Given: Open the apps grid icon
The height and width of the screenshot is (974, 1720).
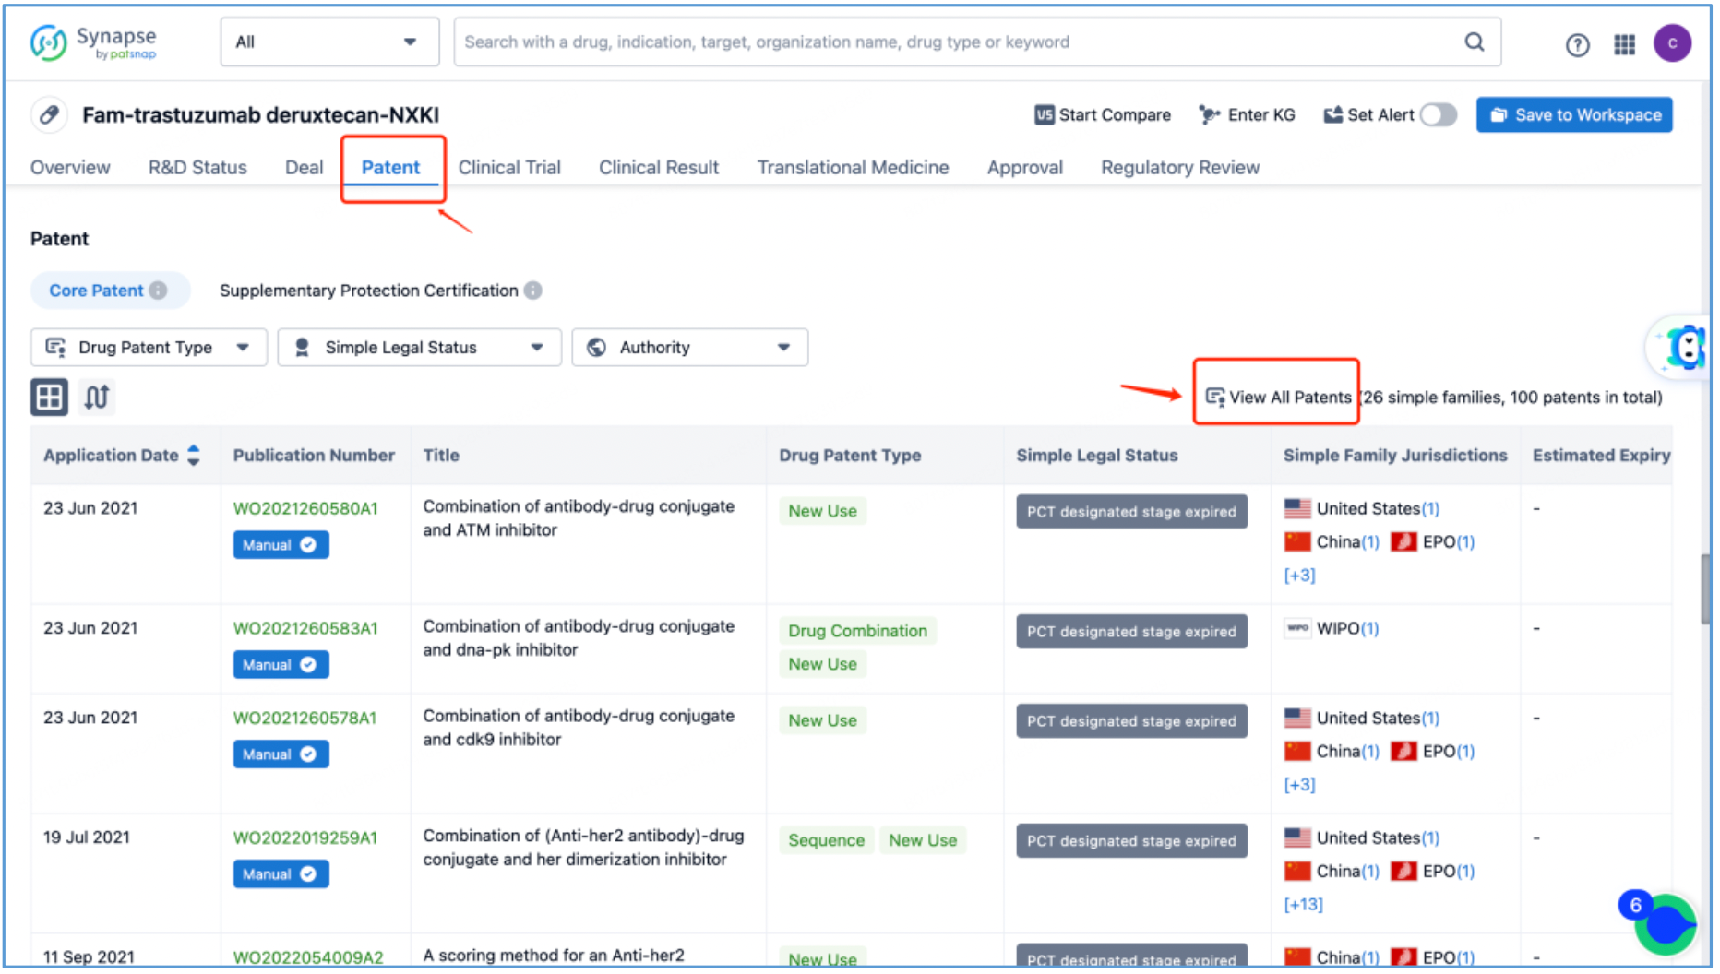Looking at the screenshot, I should (1624, 44).
